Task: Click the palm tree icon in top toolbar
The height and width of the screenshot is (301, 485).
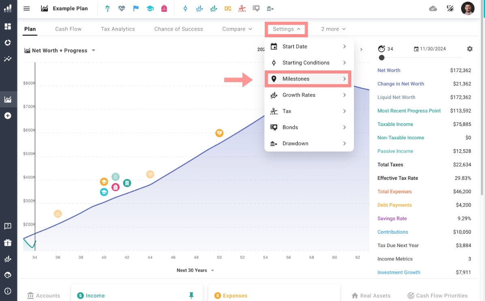Action: [107, 9]
